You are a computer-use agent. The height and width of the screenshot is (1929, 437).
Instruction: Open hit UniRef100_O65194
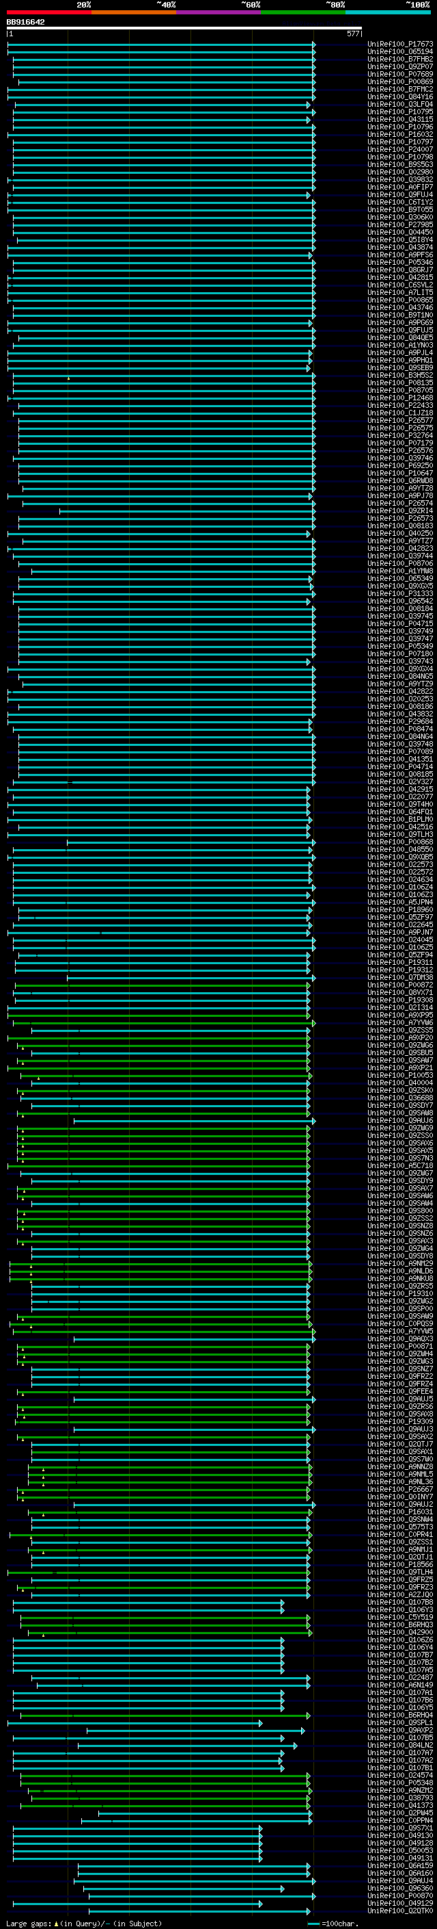(400, 52)
